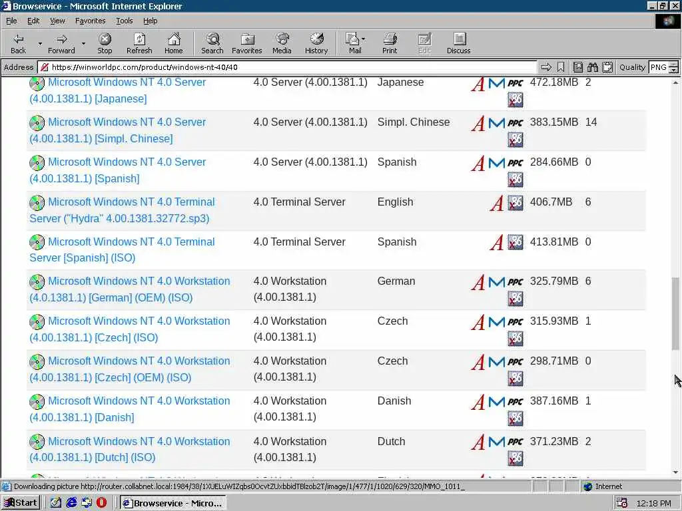
Task: Click the Alpha icon in Japanese Server row
Action: click(x=478, y=83)
